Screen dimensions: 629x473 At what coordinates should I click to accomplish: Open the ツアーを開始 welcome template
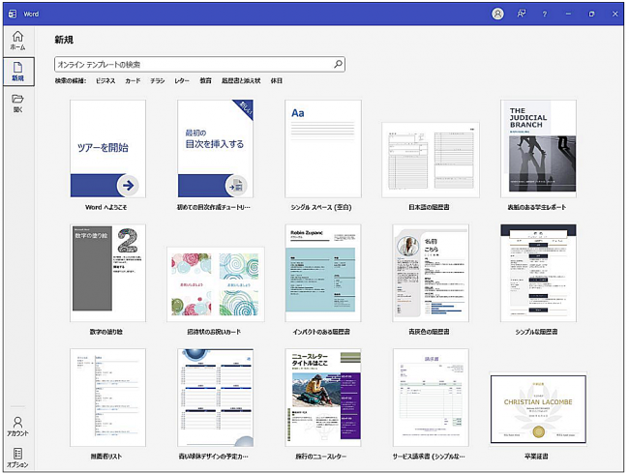tap(107, 148)
